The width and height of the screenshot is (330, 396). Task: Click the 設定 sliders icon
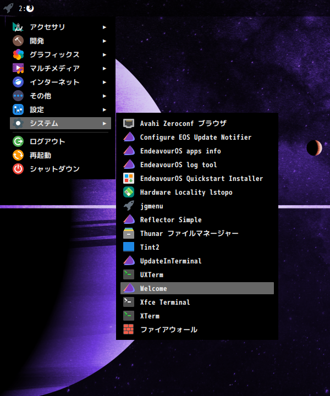18,109
